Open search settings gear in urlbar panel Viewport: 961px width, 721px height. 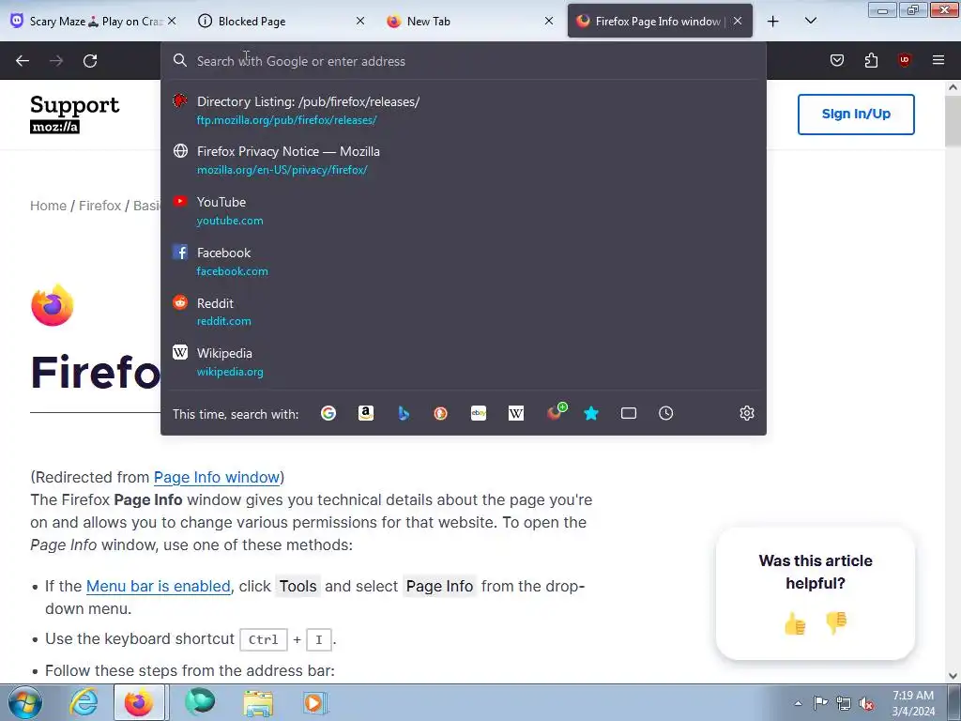click(746, 414)
